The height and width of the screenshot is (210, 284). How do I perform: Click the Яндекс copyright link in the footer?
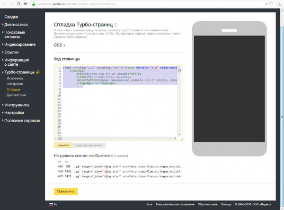click(x=262, y=204)
